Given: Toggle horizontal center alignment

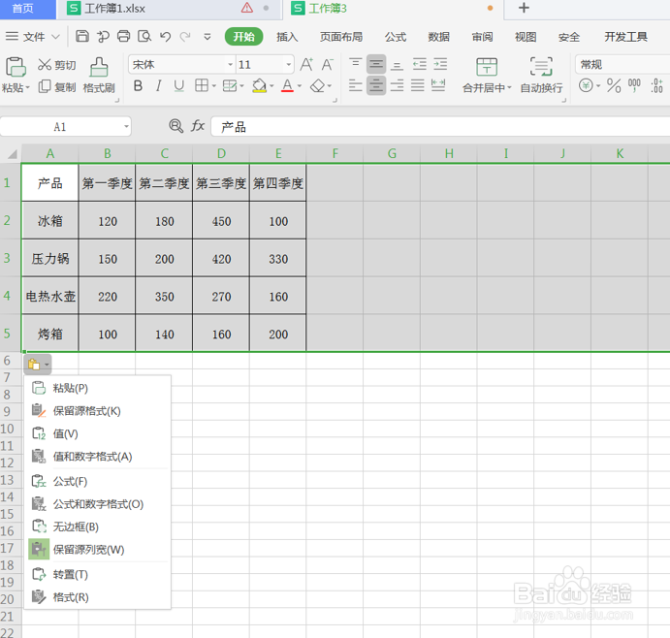Looking at the screenshot, I should tap(376, 85).
